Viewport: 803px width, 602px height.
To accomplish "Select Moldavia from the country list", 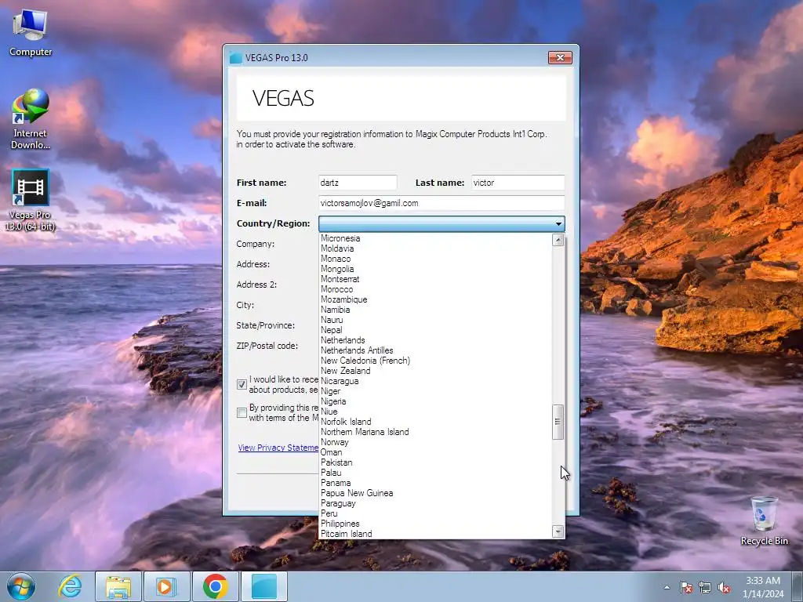I will pyautogui.click(x=435, y=248).
